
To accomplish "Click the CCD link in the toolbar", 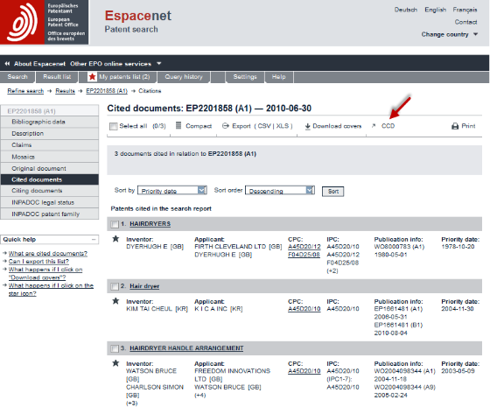I will pos(388,126).
